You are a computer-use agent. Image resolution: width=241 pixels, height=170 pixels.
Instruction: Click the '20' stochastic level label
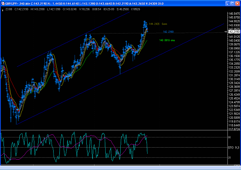[x=229, y=158]
